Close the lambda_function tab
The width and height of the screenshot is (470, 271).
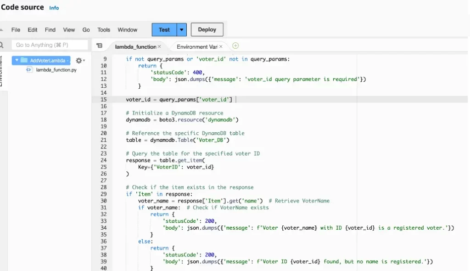tap(159, 46)
